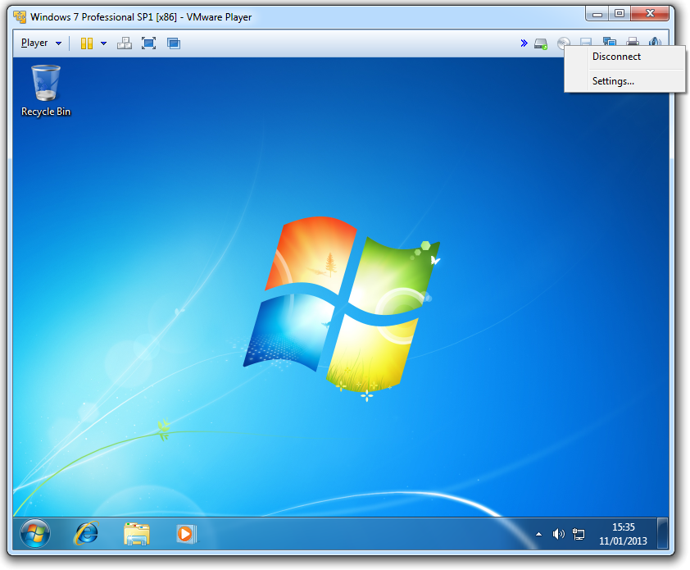The image size is (690, 570).
Task: Switch to Unity mode
Action: pos(174,43)
